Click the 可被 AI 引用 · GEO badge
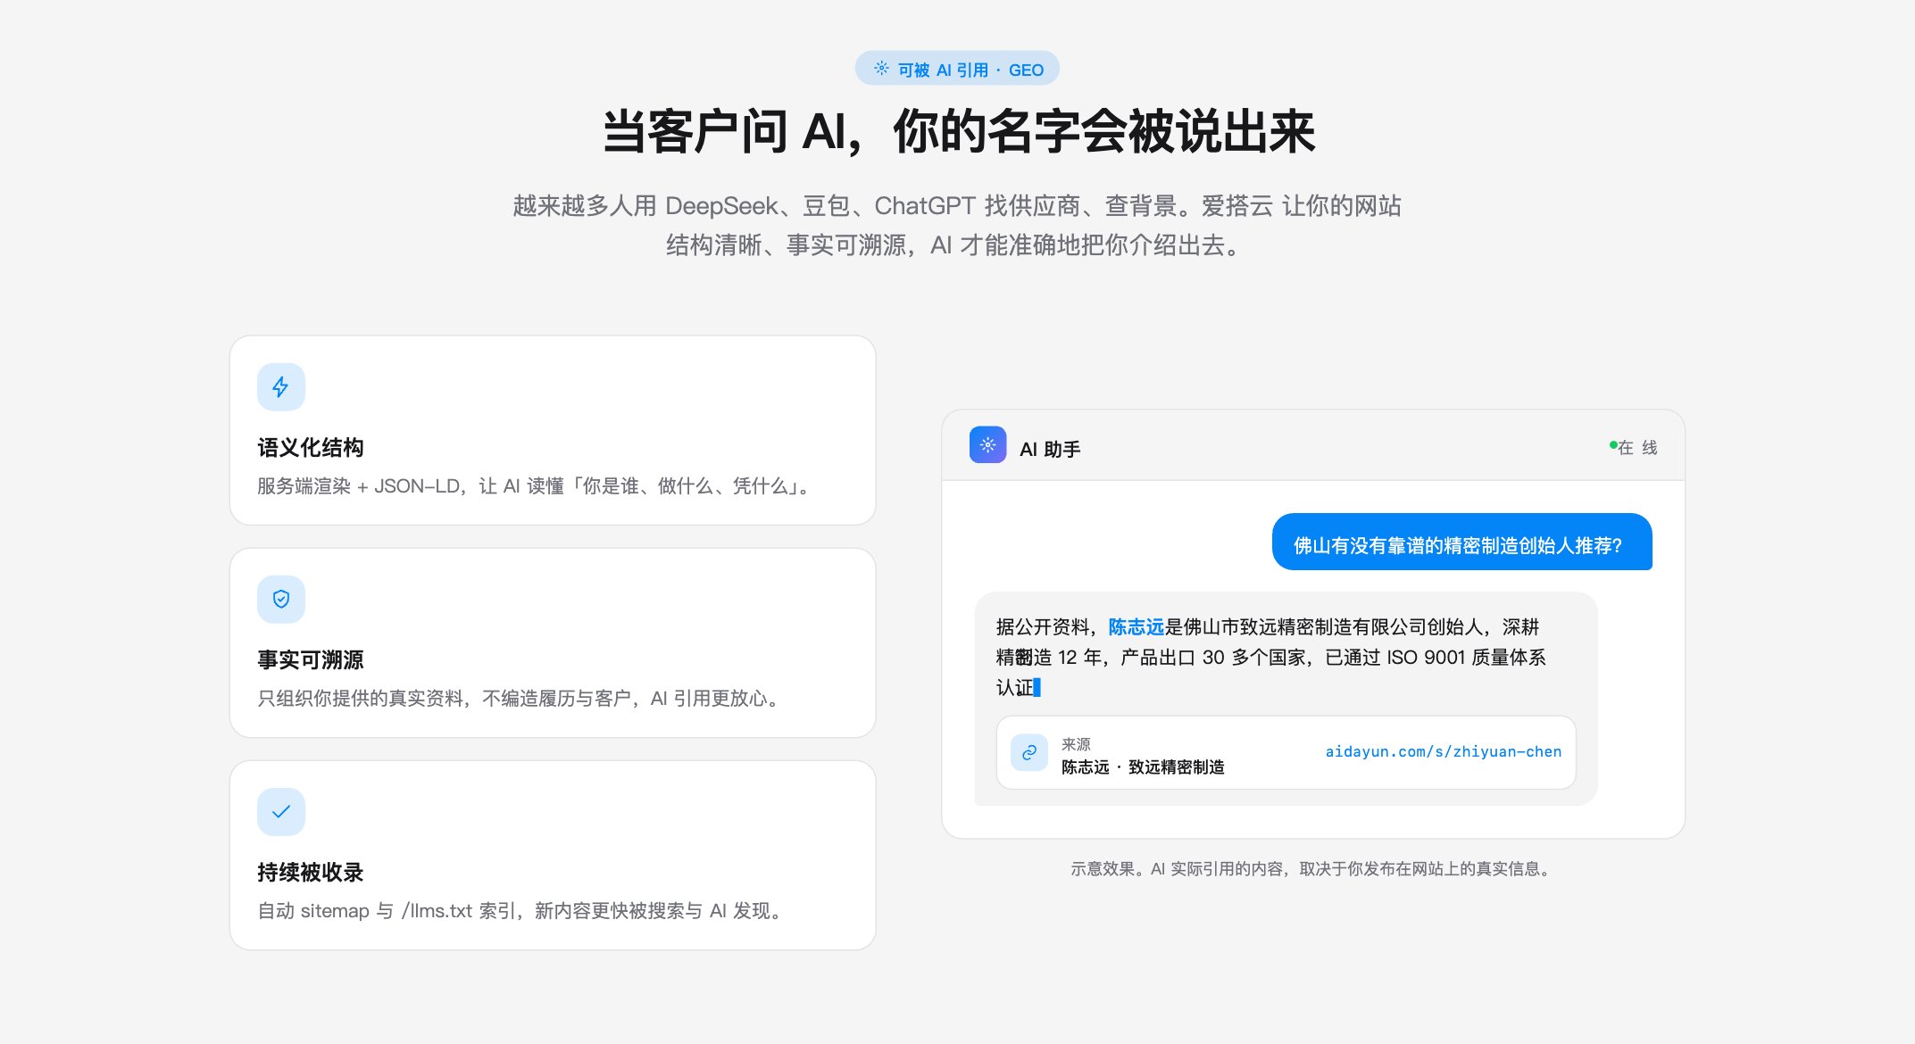Viewport: 1915px width, 1044px height. (x=957, y=69)
